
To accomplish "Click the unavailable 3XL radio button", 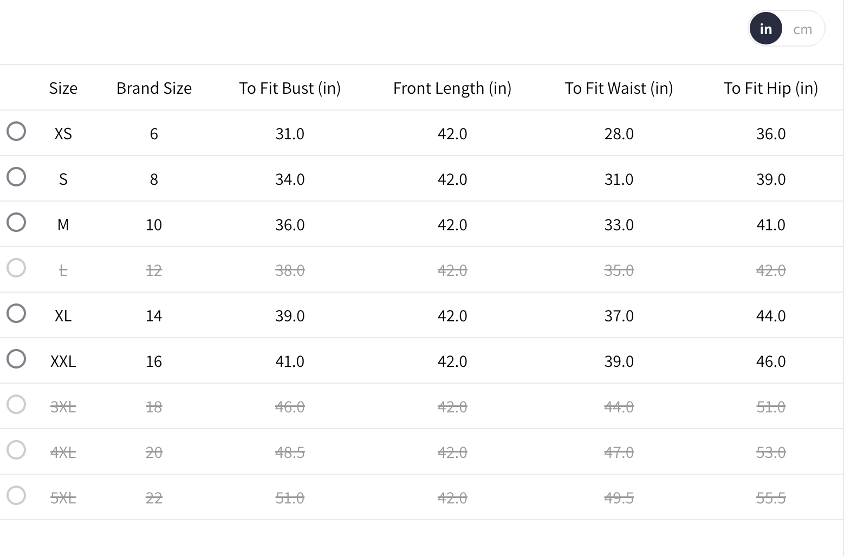I will [x=16, y=404].
